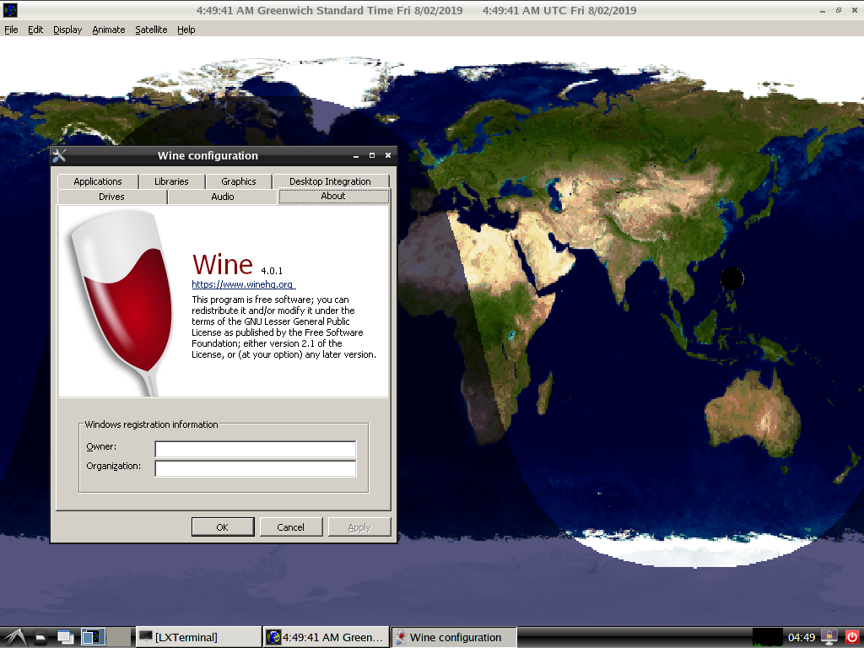Click the show desktop windows icon

(65, 637)
